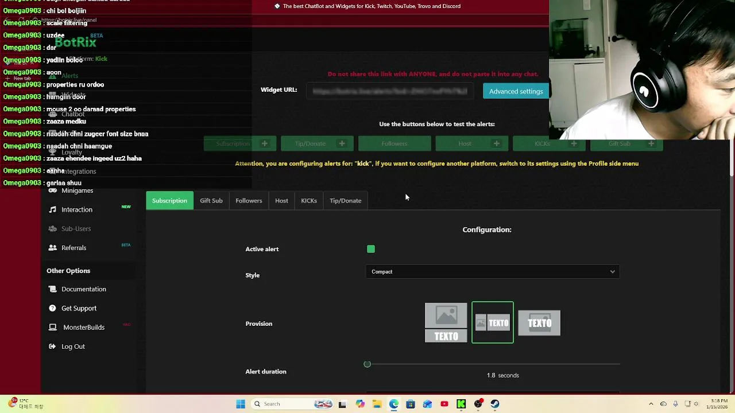The image size is (735, 413).
Task: Switch to the Host alert tab
Action: 281,201
